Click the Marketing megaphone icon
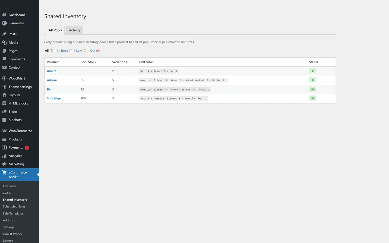 click(x=4, y=164)
